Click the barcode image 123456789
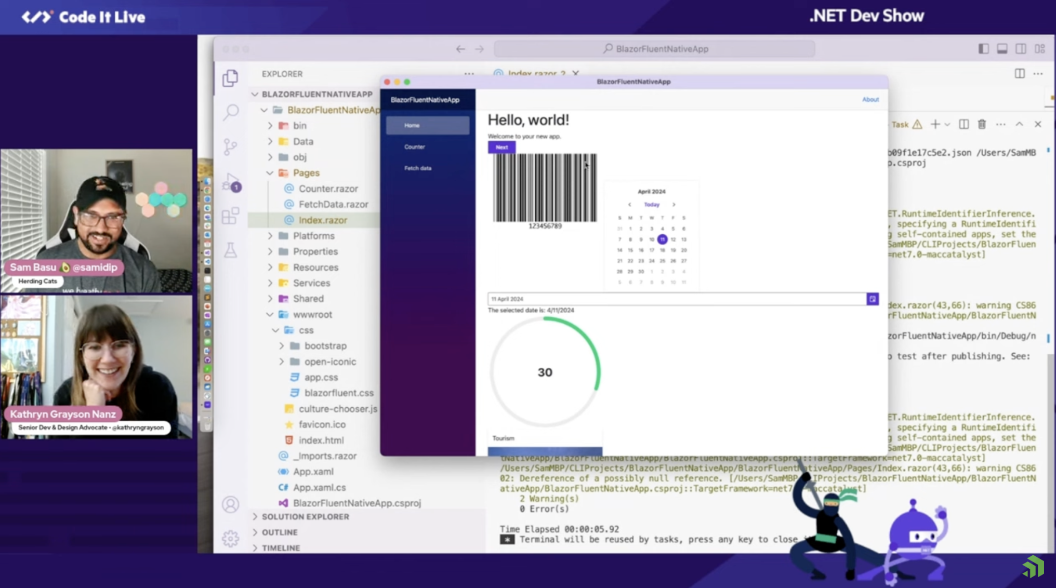This screenshot has width=1056, height=588. (545, 191)
